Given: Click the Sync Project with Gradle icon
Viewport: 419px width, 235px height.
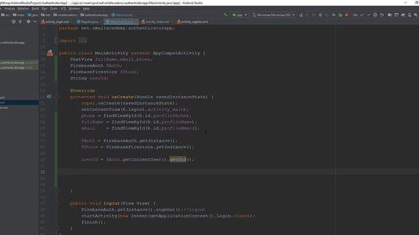Looking at the screenshot, I should [403, 15].
